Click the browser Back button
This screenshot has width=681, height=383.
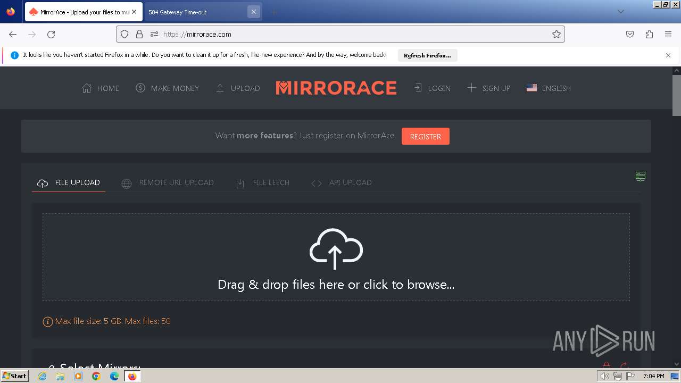(x=13, y=34)
